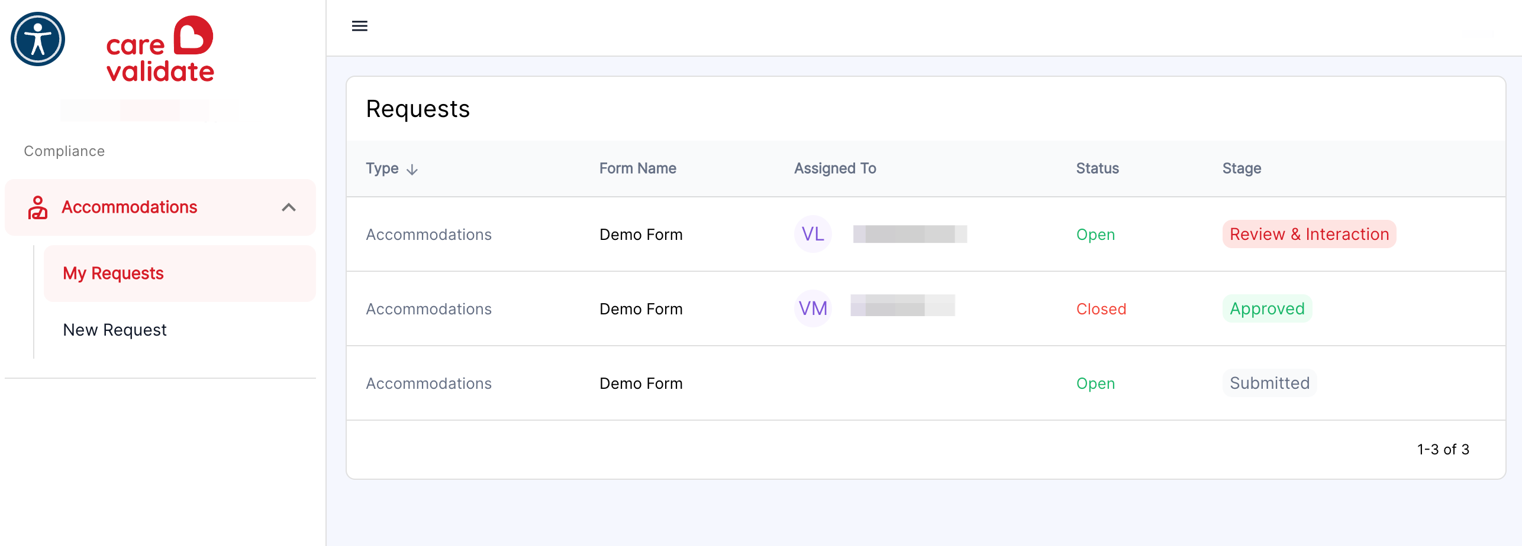
Task: Click the VL avatar badge
Action: pos(813,234)
